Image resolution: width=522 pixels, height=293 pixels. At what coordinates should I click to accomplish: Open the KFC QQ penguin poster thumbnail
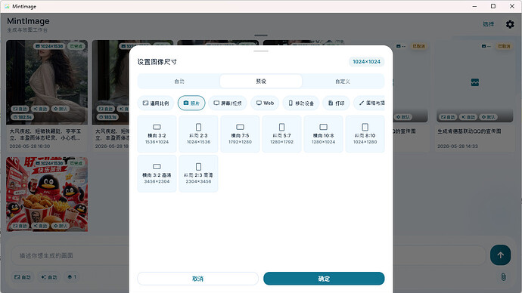(47, 194)
